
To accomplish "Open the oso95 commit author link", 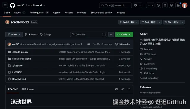I will [16, 44].
